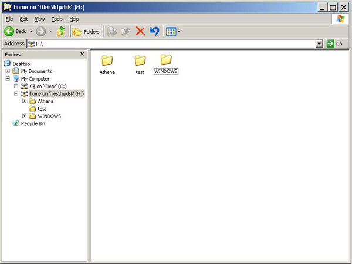This screenshot has width=352, height=264.
Task: Expand the WINDOWS folder tree node
Action: 24,116
